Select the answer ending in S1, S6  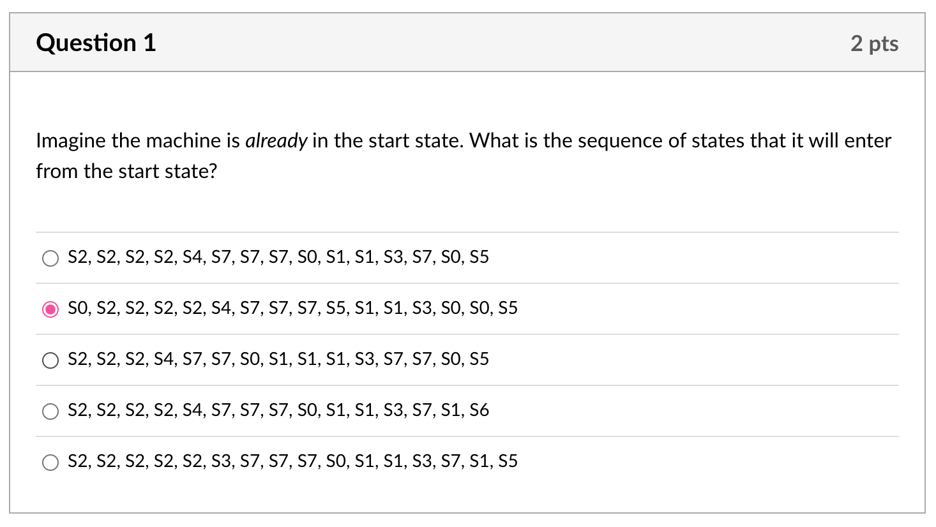point(50,411)
